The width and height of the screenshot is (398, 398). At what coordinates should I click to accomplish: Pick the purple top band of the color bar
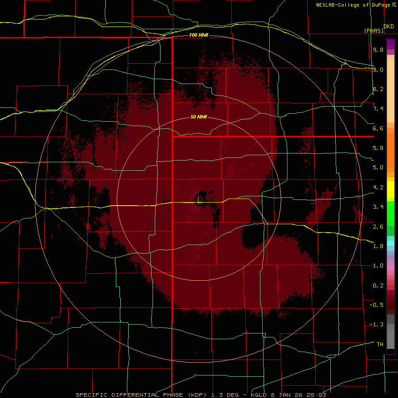[x=390, y=44]
